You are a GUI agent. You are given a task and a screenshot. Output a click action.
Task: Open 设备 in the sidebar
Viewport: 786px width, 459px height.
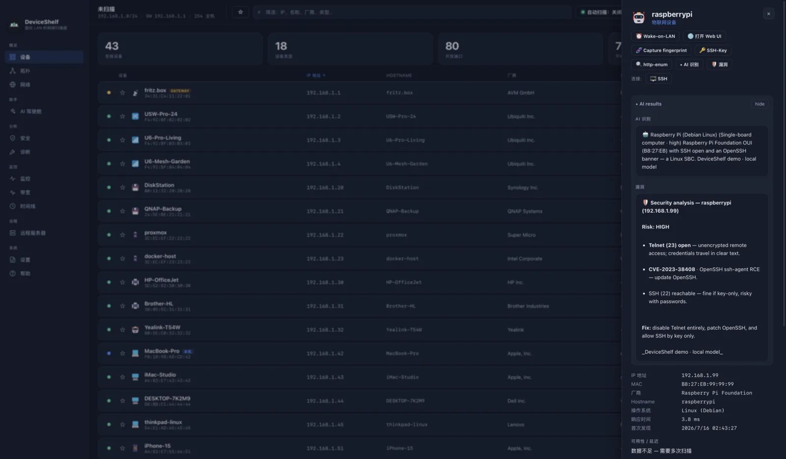pyautogui.click(x=44, y=57)
